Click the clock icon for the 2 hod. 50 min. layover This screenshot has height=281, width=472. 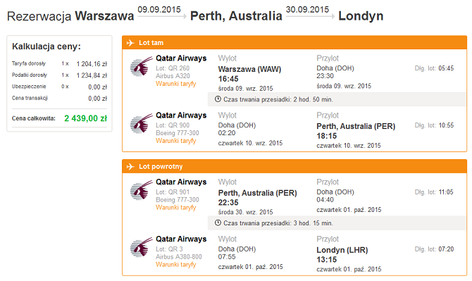(x=218, y=99)
